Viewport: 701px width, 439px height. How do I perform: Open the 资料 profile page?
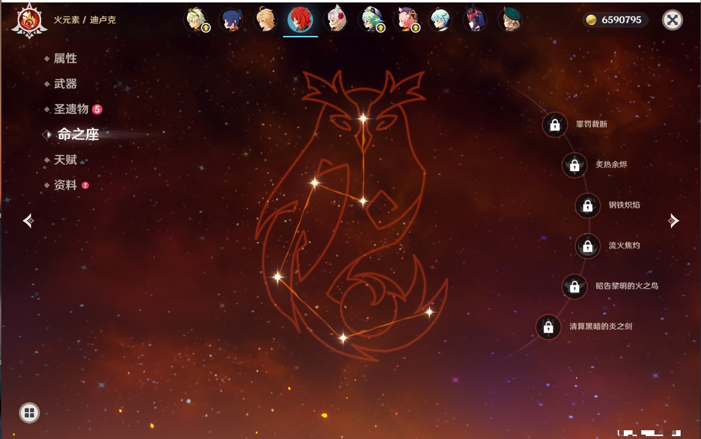point(66,185)
